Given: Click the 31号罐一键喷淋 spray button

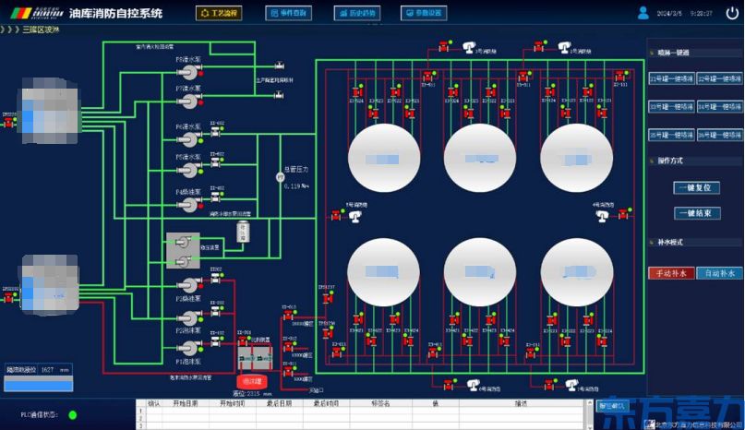Looking at the screenshot, I should 671,78.
